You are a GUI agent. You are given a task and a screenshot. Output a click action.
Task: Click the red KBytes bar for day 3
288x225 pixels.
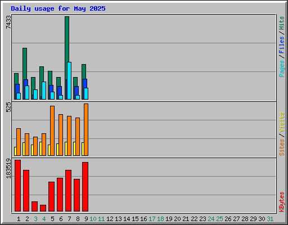[x=34, y=206]
